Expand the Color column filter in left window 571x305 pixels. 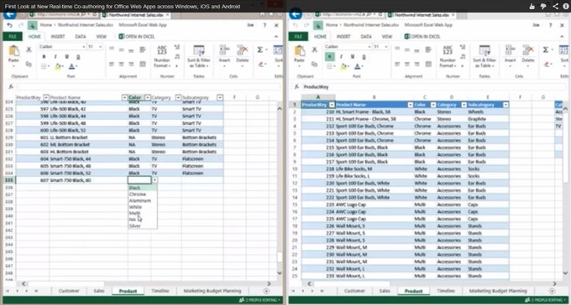tap(148, 97)
